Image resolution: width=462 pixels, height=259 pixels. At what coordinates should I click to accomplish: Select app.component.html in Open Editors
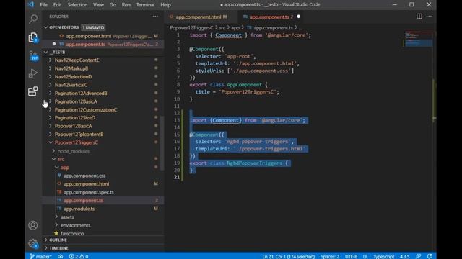[x=103, y=36]
